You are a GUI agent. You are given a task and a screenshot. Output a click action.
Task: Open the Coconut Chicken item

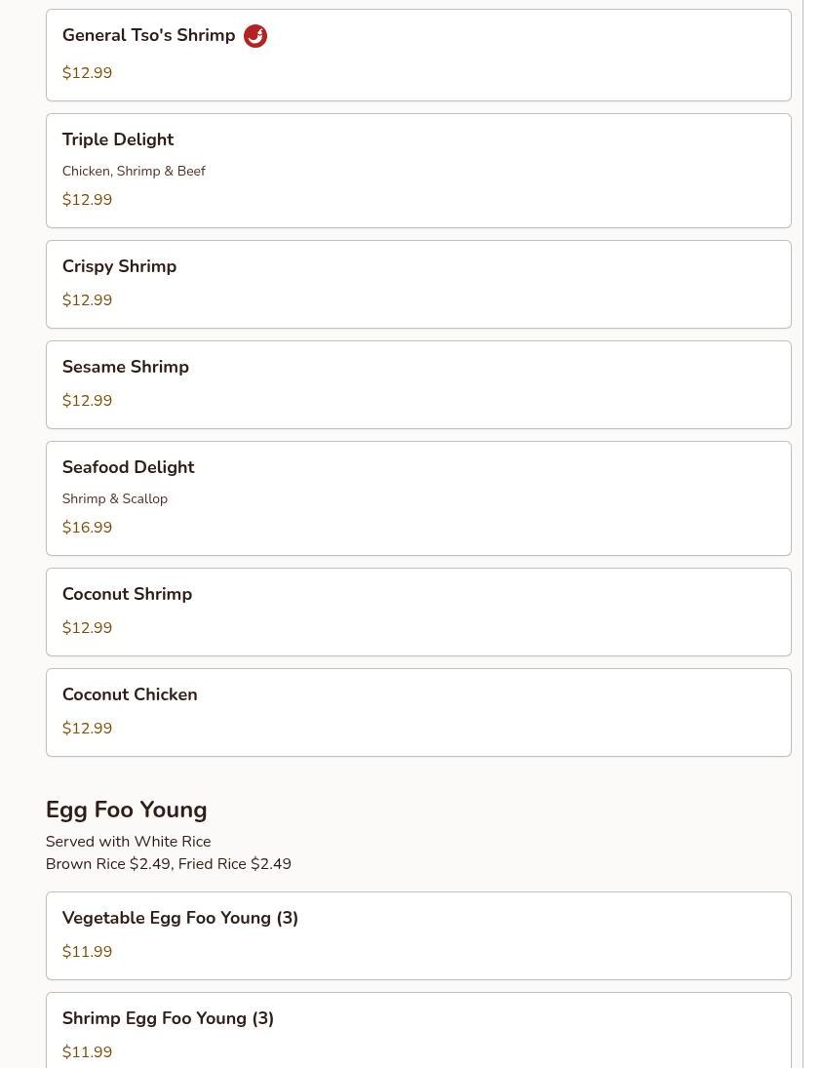pyautogui.click(x=417, y=712)
